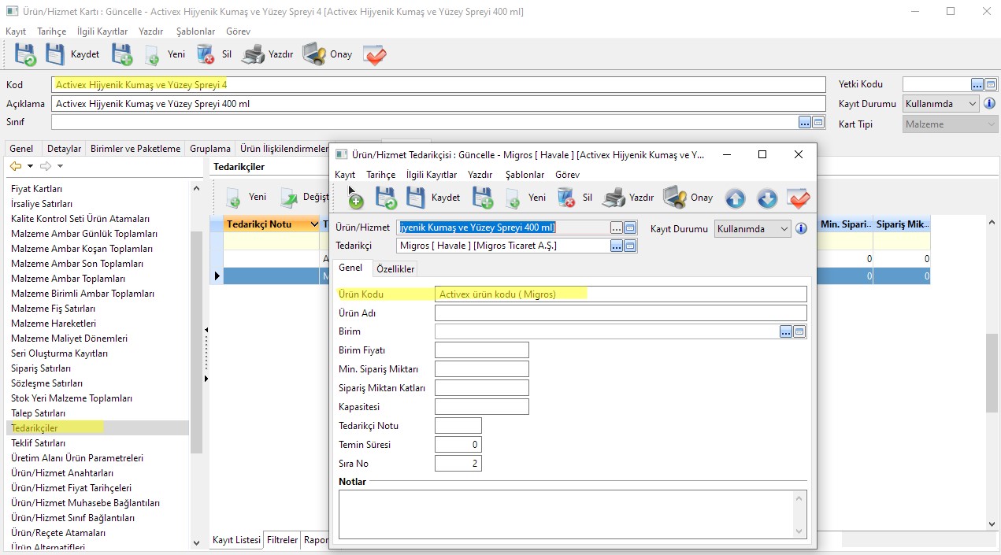
Task: Click the Yazdır printer icon in supplier dialog
Action: coord(614,198)
